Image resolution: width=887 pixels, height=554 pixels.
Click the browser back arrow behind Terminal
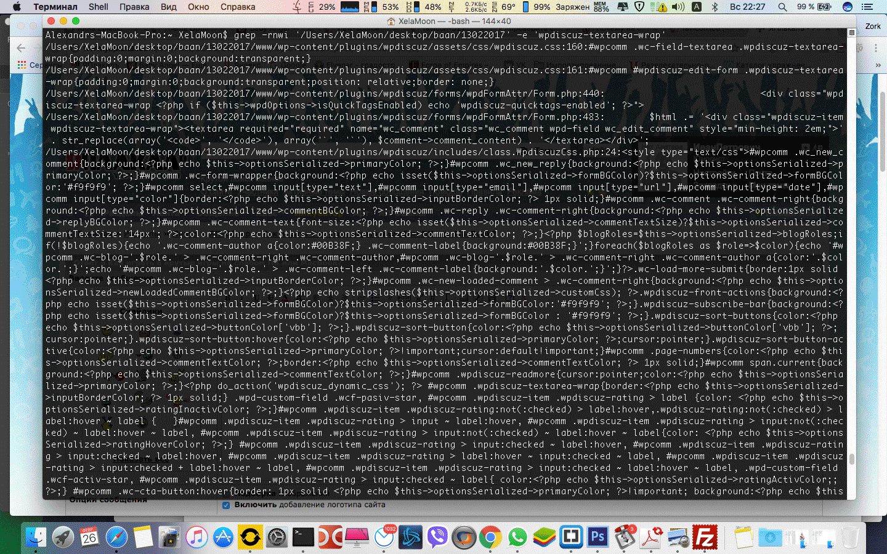point(22,47)
